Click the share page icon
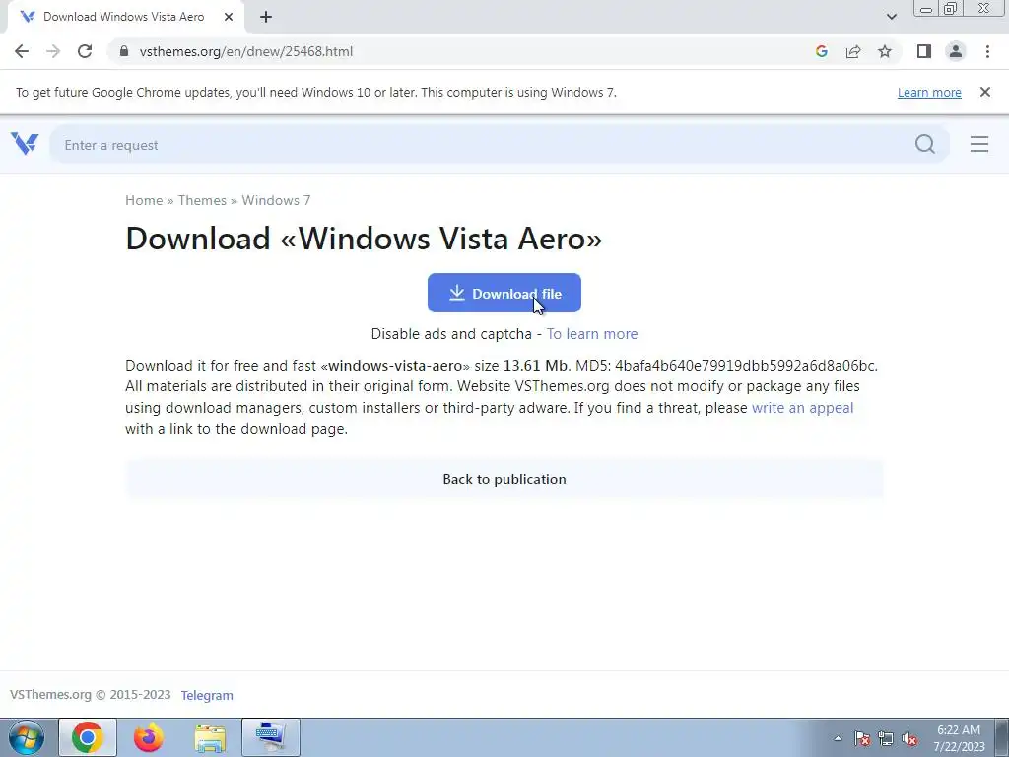Image resolution: width=1009 pixels, height=757 pixels. coord(853,51)
